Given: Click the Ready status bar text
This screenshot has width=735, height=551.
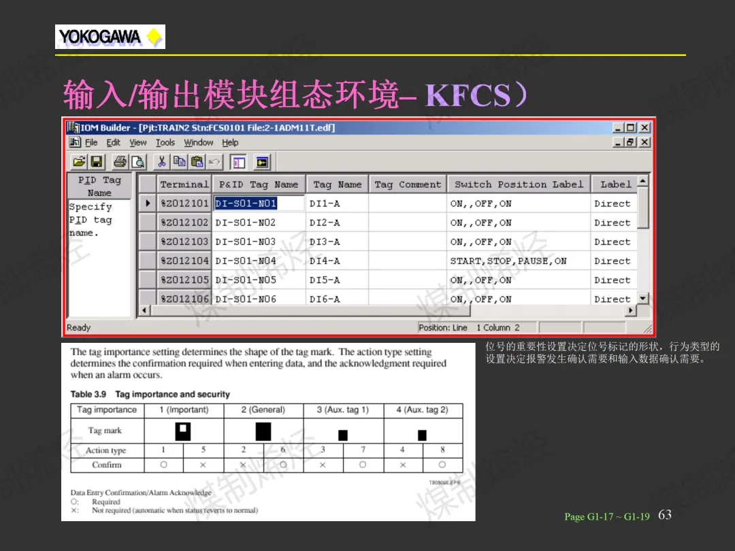Looking at the screenshot, I should click(x=79, y=327).
